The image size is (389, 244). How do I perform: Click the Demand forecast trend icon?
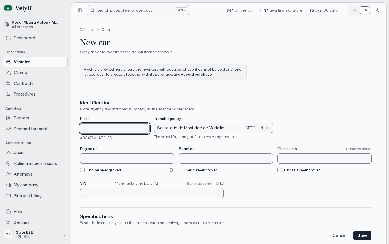click(x=8, y=129)
